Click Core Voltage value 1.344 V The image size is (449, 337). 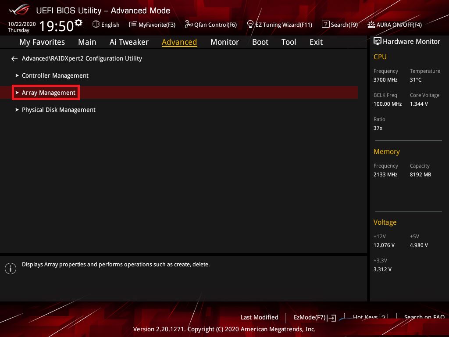coord(419,104)
